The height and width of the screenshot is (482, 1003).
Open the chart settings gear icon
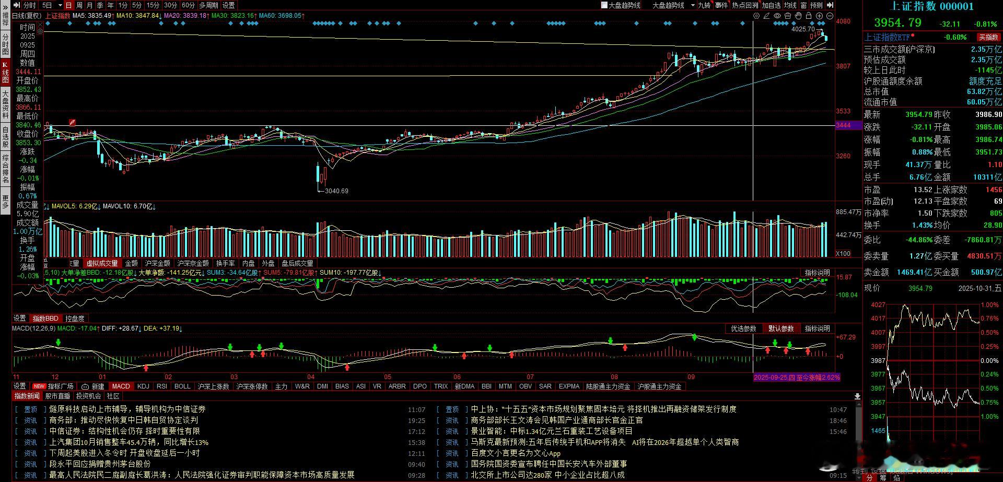[756, 16]
